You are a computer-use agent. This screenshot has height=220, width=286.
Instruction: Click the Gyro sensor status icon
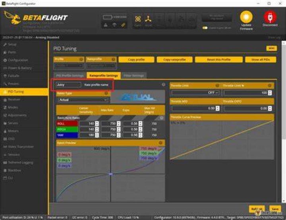(x=138, y=20)
